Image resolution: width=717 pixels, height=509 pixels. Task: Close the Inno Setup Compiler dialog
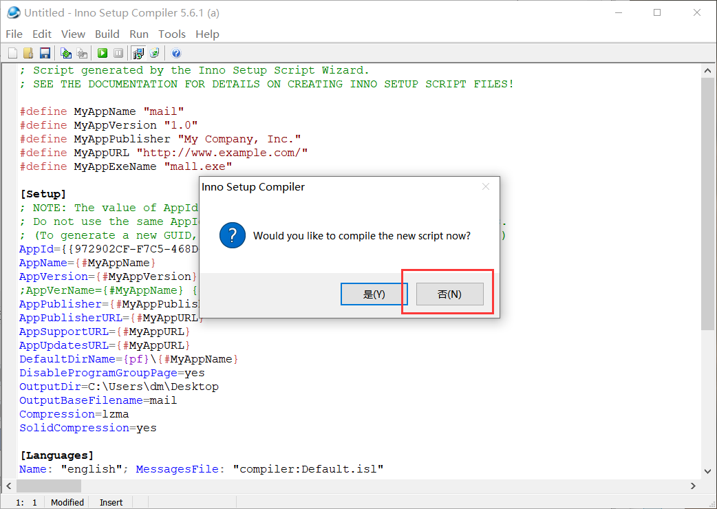point(486,186)
